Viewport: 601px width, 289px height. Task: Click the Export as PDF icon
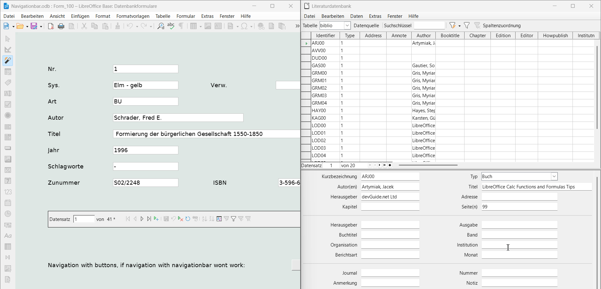[x=51, y=26]
